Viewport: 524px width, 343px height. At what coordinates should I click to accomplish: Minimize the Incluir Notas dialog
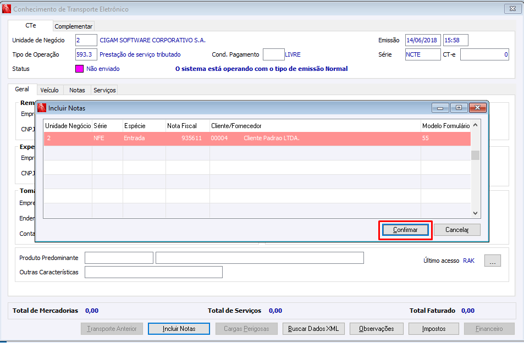[x=440, y=108]
